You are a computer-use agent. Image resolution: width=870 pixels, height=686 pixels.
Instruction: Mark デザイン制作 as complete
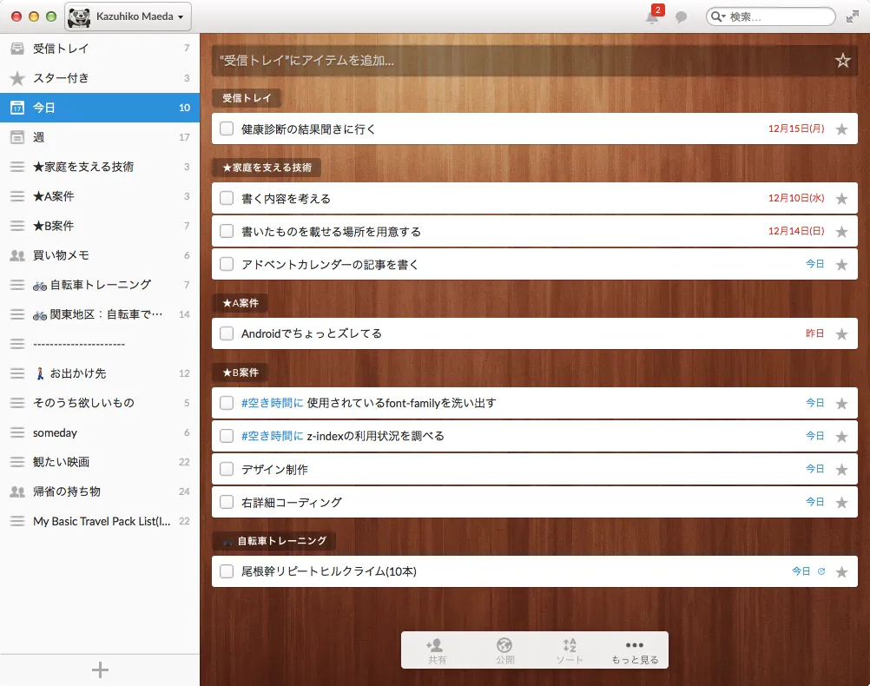pos(227,468)
